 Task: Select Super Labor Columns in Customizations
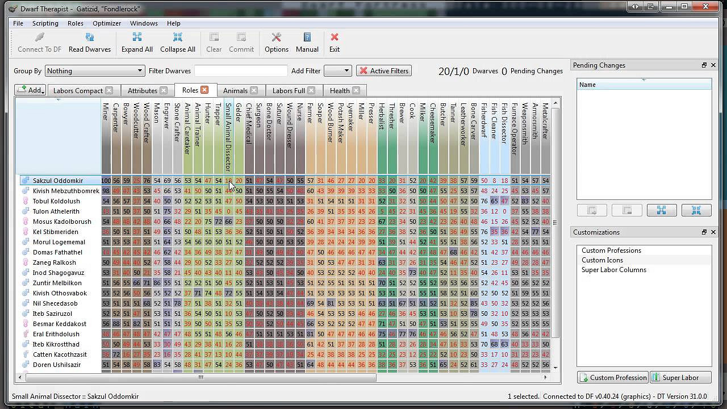613,270
